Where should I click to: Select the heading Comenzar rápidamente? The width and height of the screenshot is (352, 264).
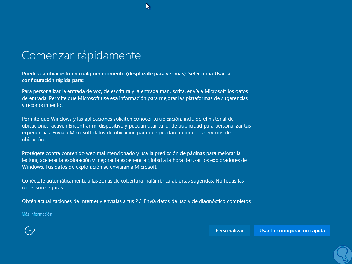(x=81, y=56)
